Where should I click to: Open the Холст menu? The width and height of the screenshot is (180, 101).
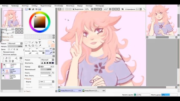coord(25,6)
